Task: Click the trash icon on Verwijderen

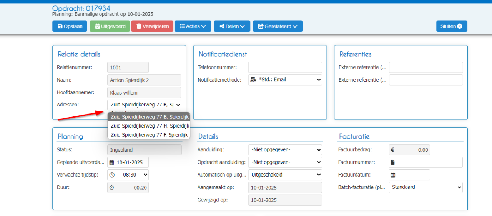Action: (x=139, y=26)
